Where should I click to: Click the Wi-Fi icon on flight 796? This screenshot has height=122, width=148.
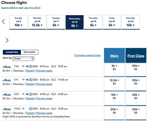tap(23, 66)
